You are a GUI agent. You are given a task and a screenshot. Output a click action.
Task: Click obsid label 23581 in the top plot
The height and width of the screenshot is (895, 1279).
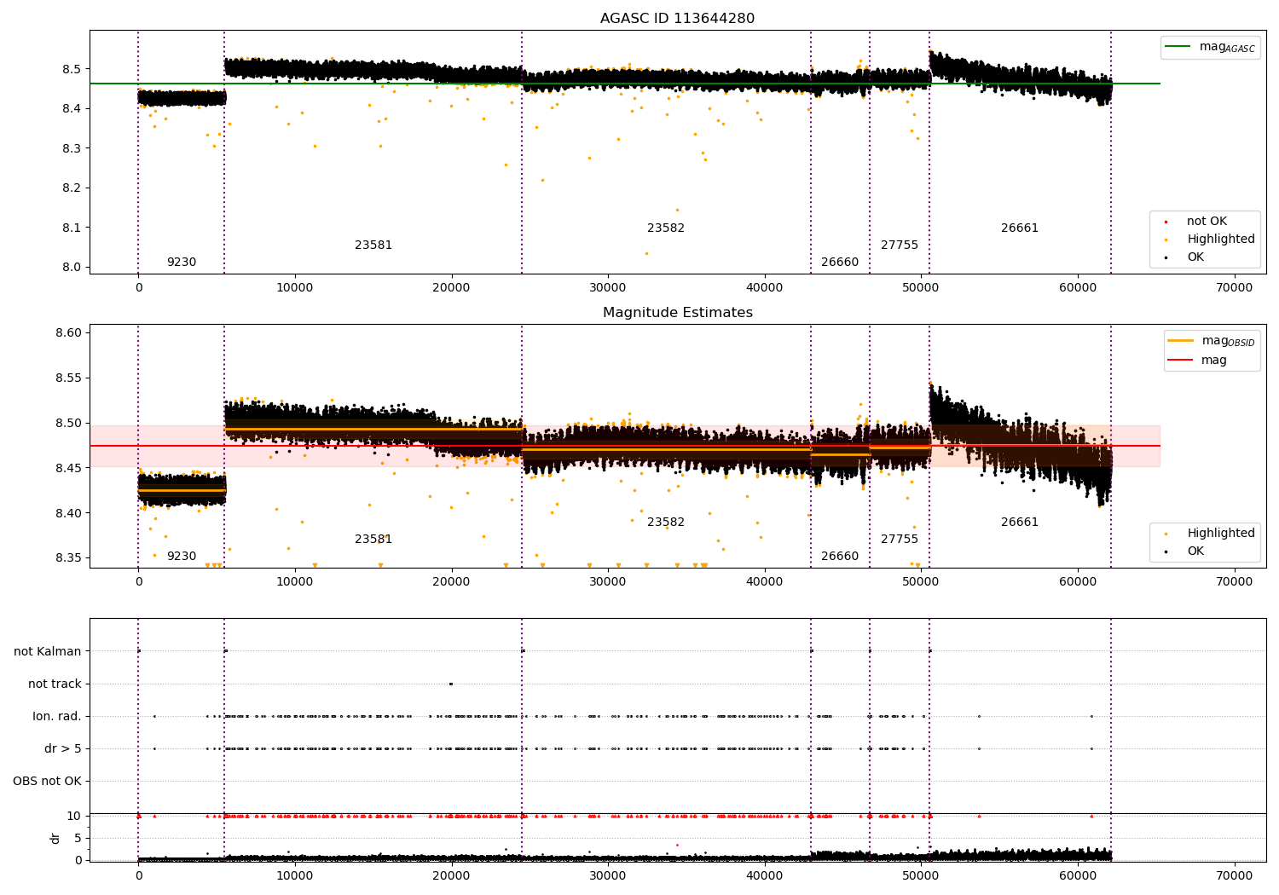[x=373, y=245]
